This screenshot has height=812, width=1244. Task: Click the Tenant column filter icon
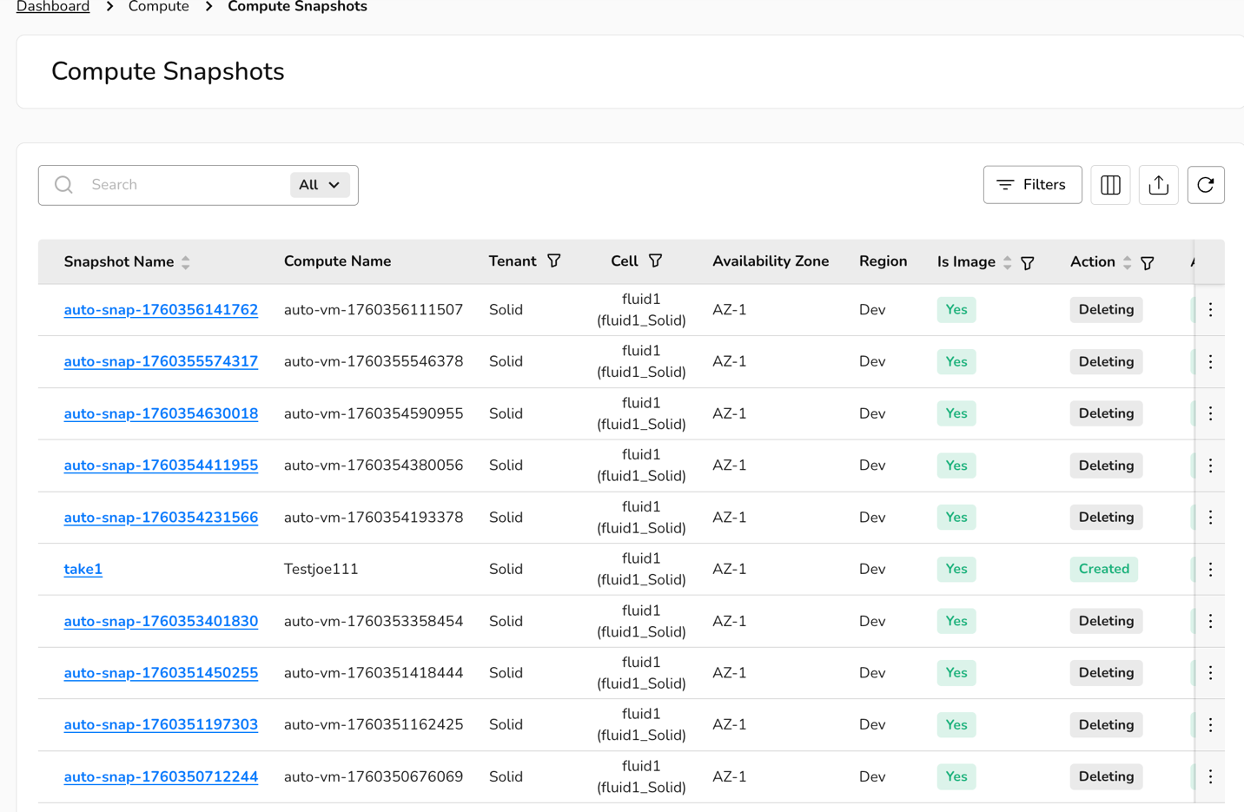click(553, 261)
